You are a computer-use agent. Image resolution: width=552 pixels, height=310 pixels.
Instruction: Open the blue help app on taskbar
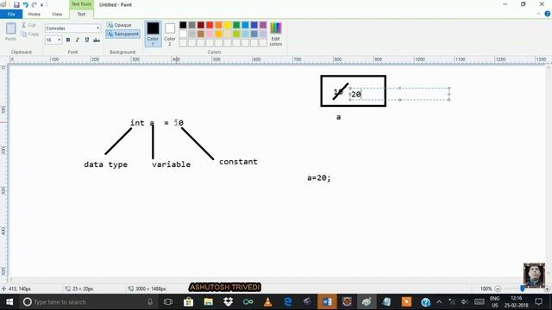click(x=425, y=302)
